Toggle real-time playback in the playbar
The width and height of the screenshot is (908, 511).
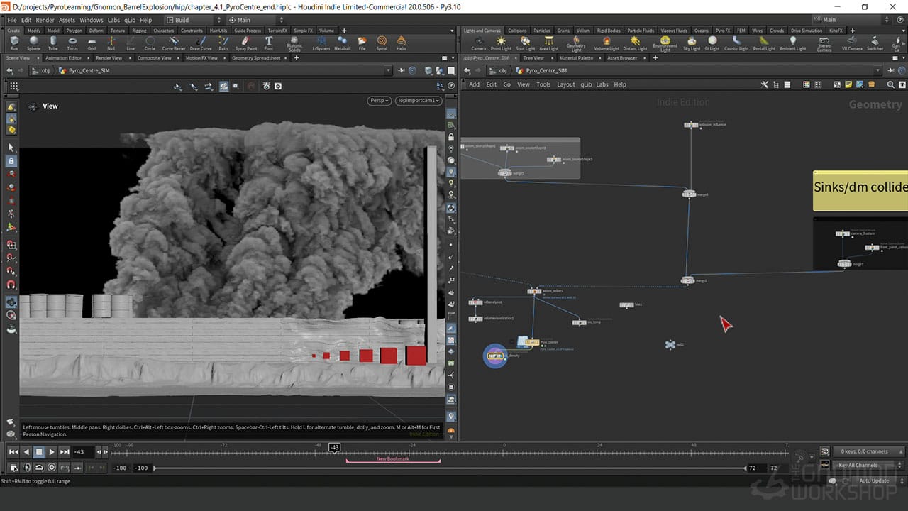click(x=38, y=467)
